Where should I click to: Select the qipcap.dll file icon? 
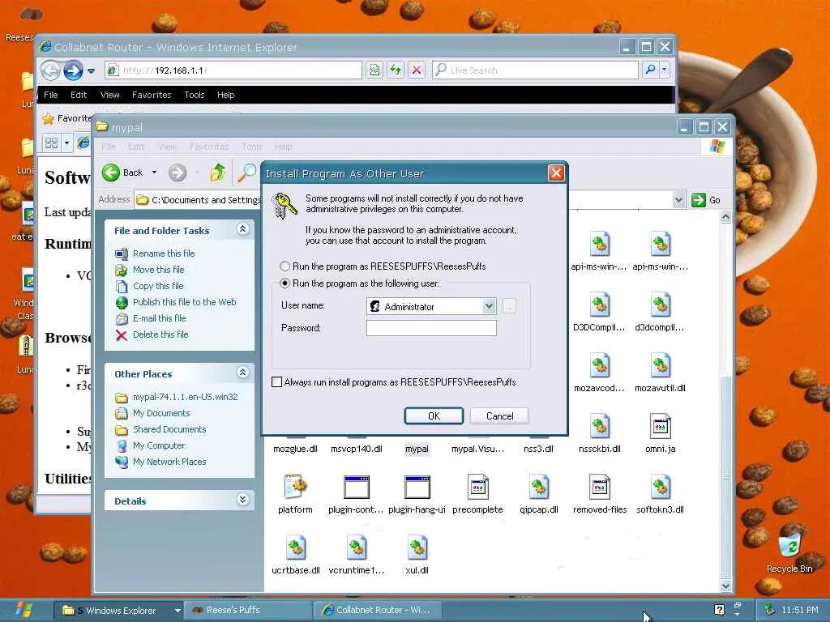tap(538, 487)
